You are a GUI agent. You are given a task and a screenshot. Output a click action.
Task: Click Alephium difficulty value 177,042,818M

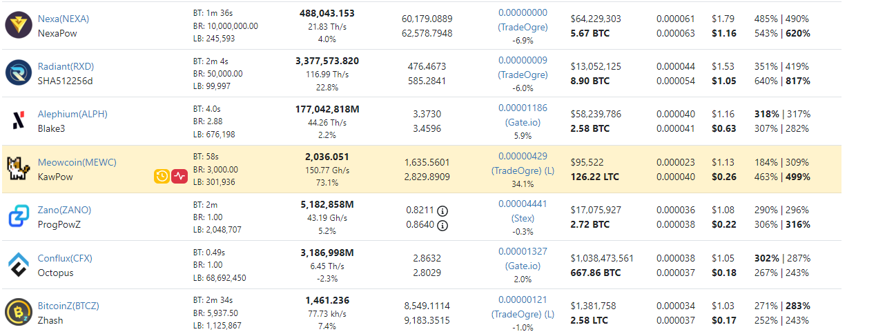pyautogui.click(x=327, y=109)
